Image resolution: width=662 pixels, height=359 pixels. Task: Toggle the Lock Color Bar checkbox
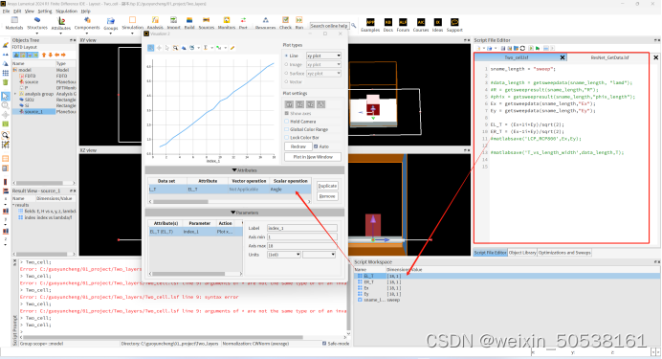(x=287, y=138)
